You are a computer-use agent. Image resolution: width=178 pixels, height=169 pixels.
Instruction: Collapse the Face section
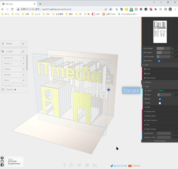tap(160, 65)
